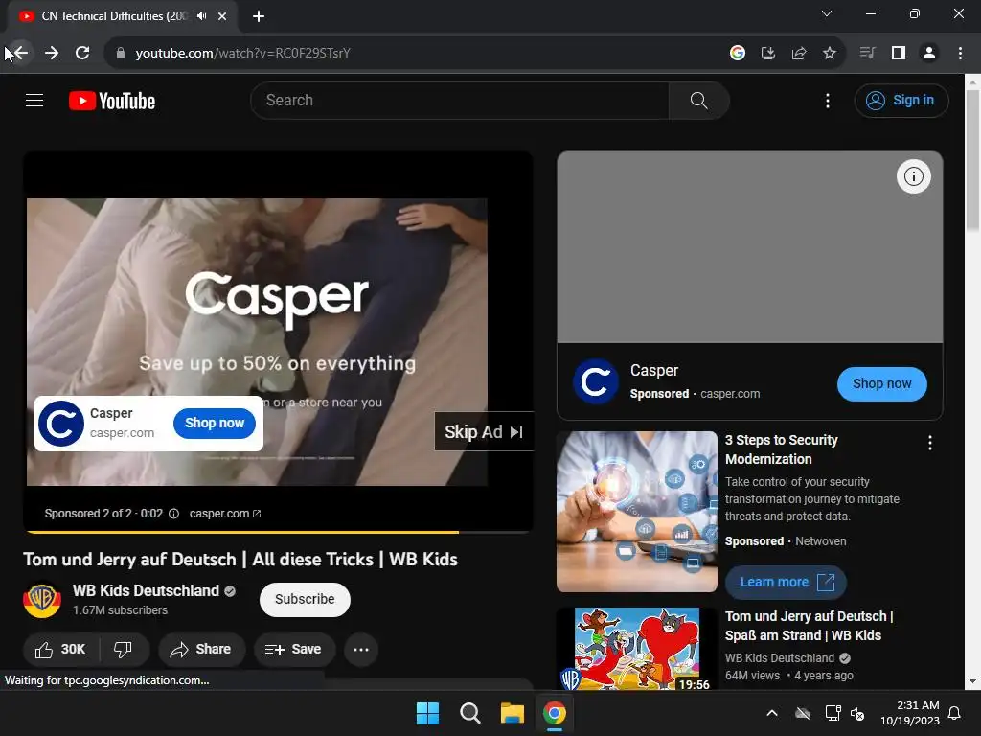Go back with the browser back arrow
Image resolution: width=981 pixels, height=736 pixels.
coord(20,54)
